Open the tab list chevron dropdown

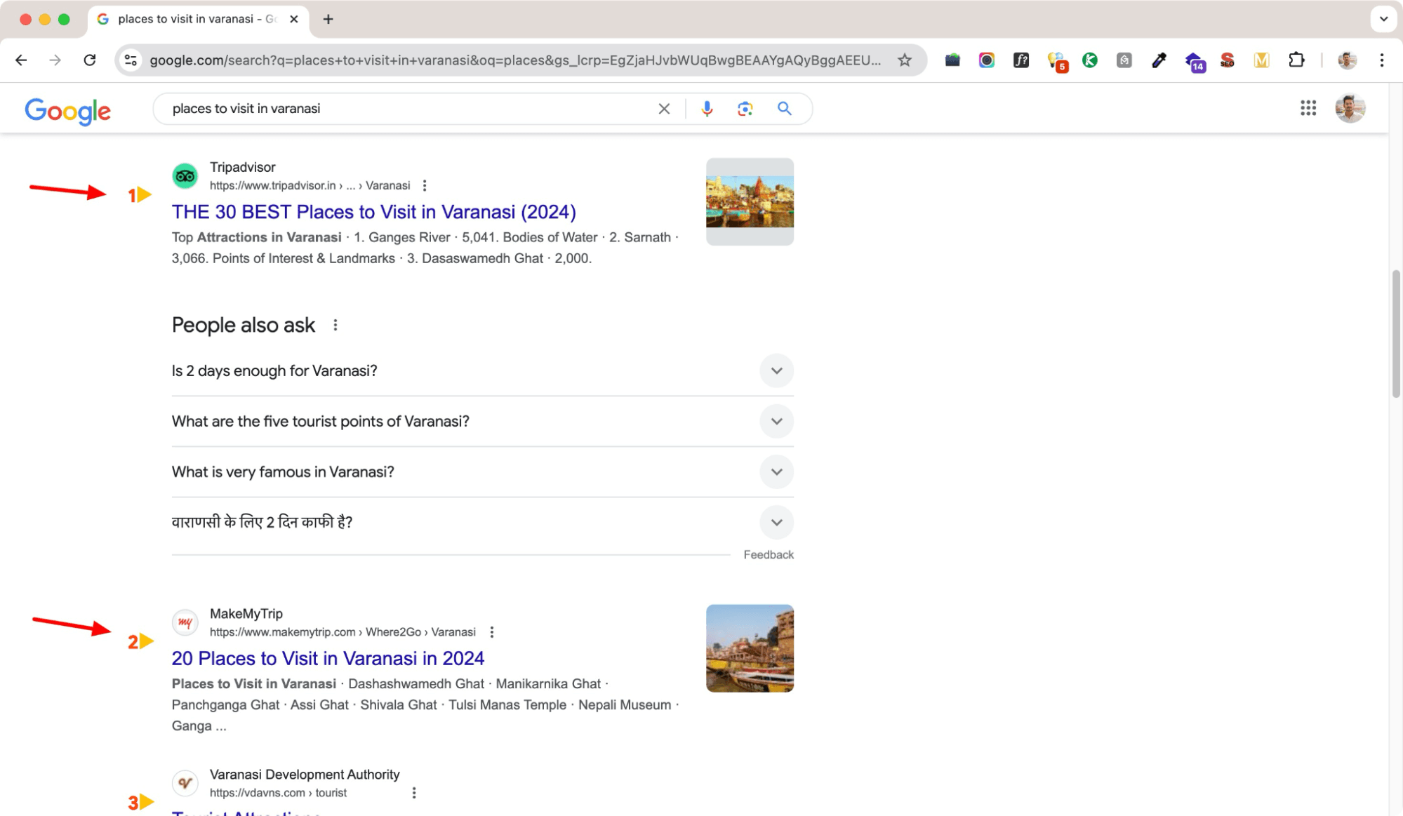click(x=1383, y=19)
